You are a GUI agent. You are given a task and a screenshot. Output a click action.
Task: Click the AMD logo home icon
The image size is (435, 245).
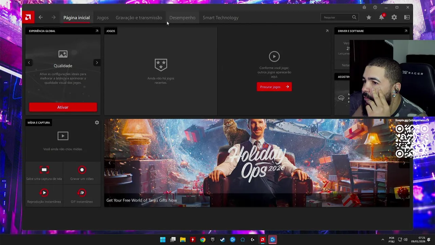[28, 17]
